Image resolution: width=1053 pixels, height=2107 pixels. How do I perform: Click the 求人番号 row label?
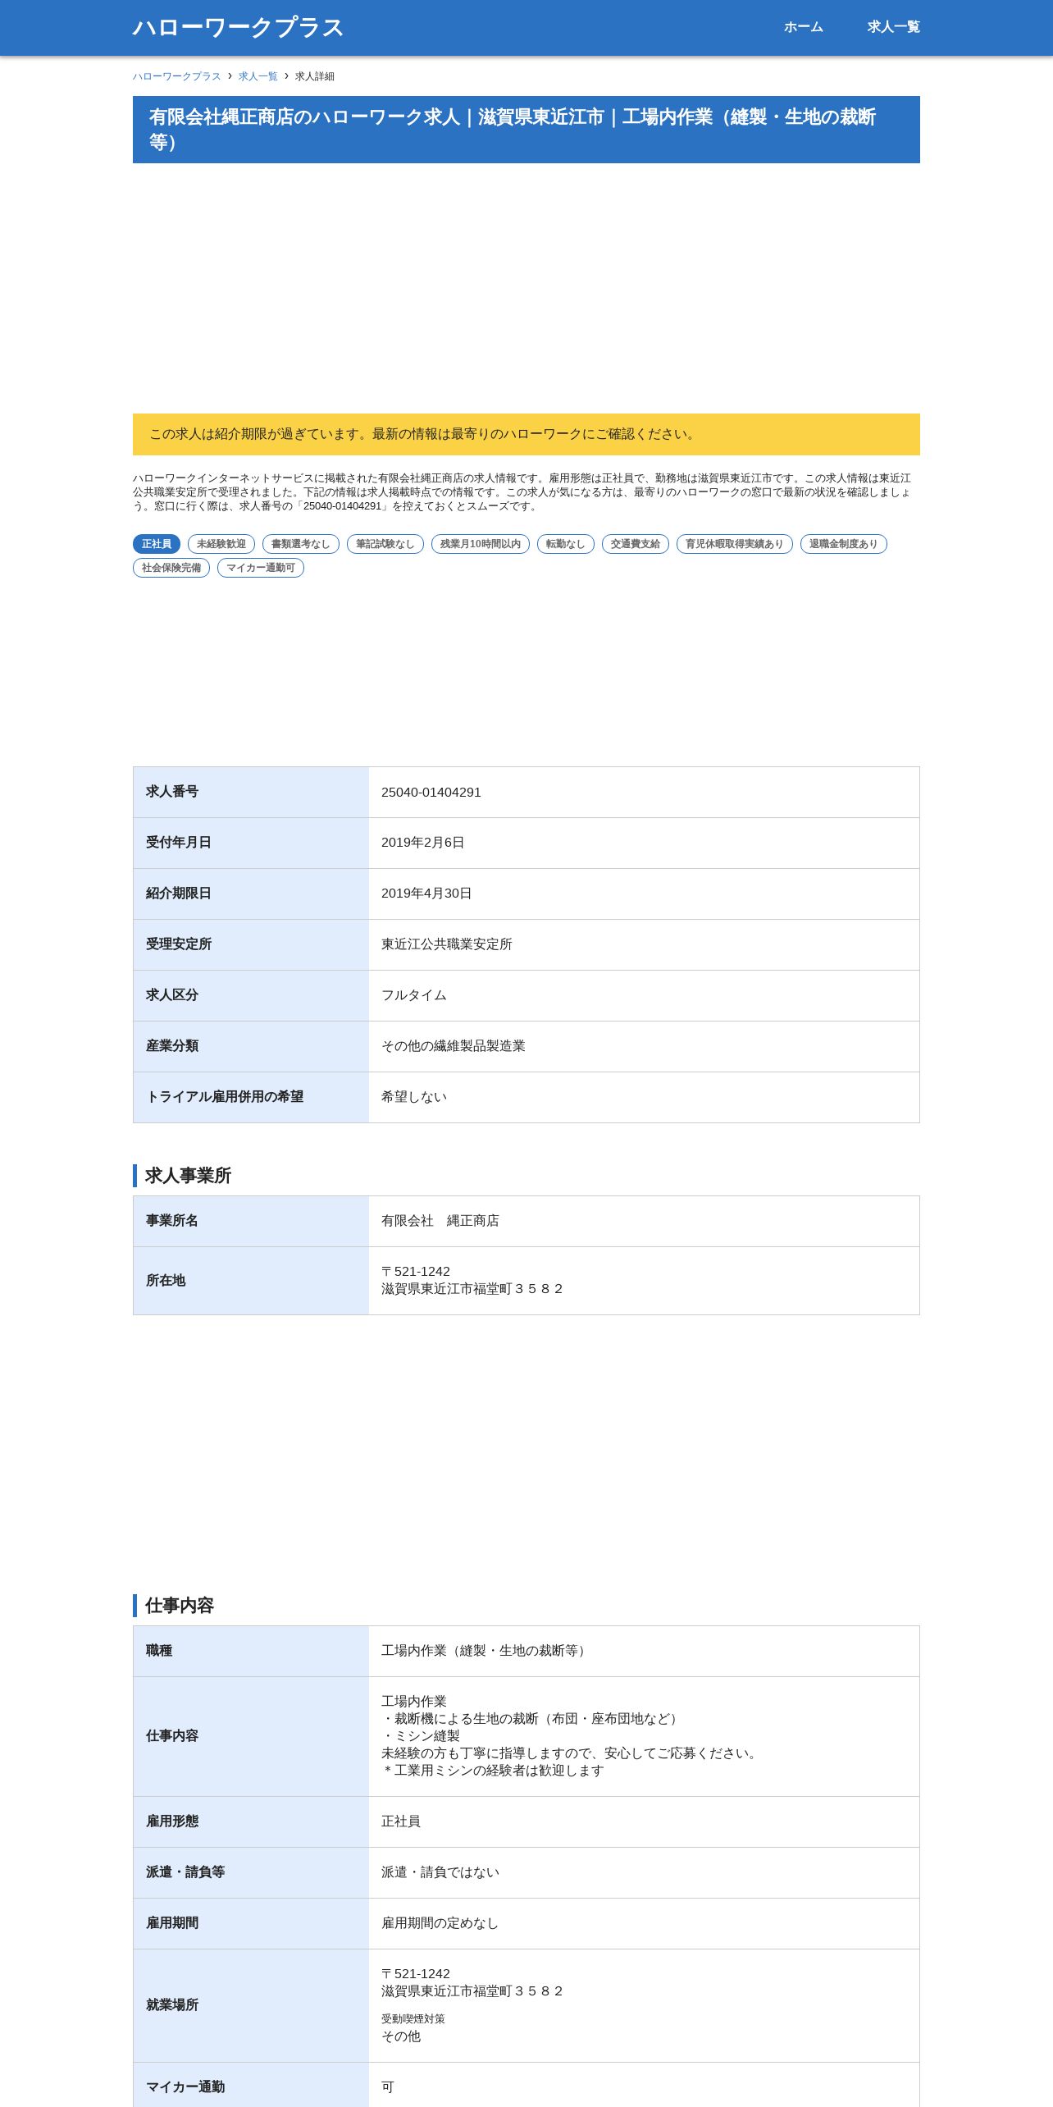[172, 792]
